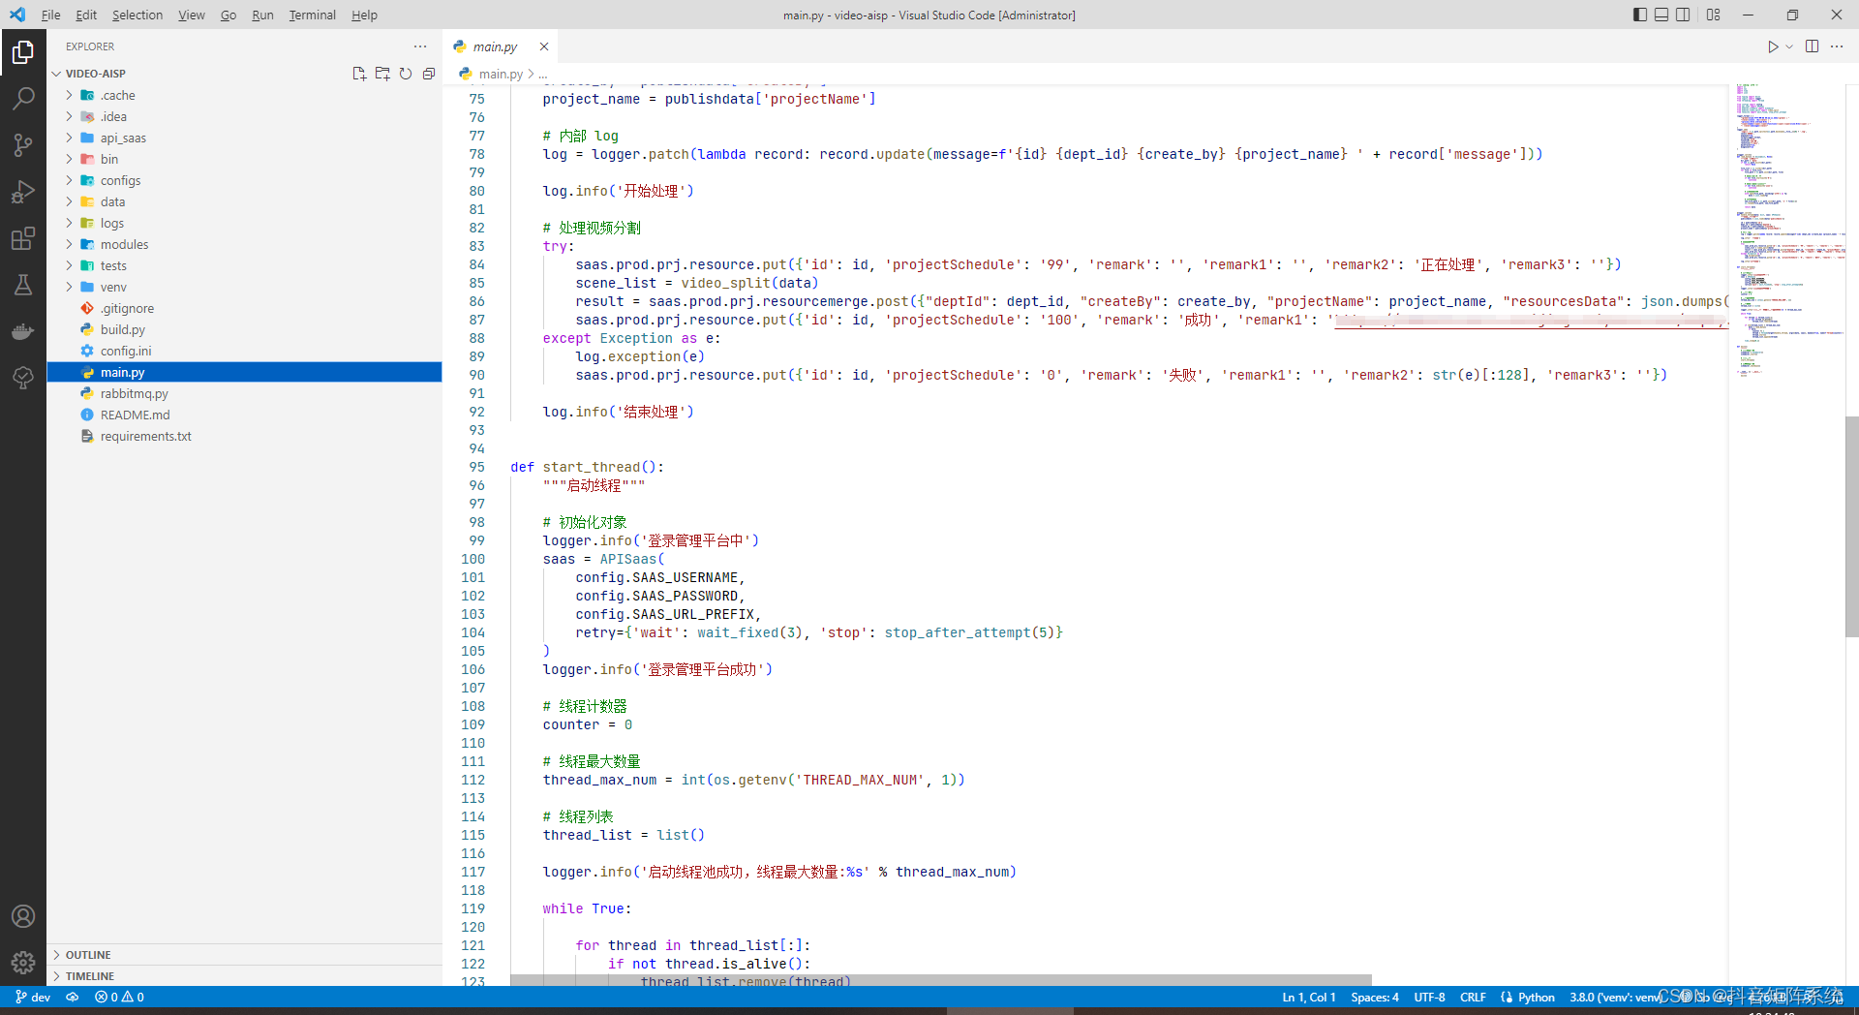This screenshot has width=1859, height=1015.
Task: Expand the data folder
Action: (244, 201)
